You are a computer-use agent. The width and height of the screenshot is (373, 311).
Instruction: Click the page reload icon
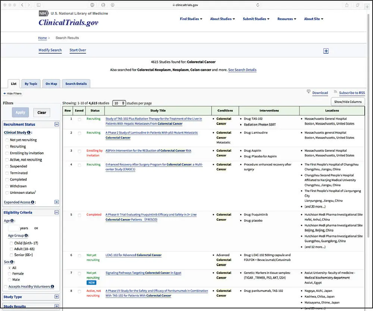[x=258, y=5]
